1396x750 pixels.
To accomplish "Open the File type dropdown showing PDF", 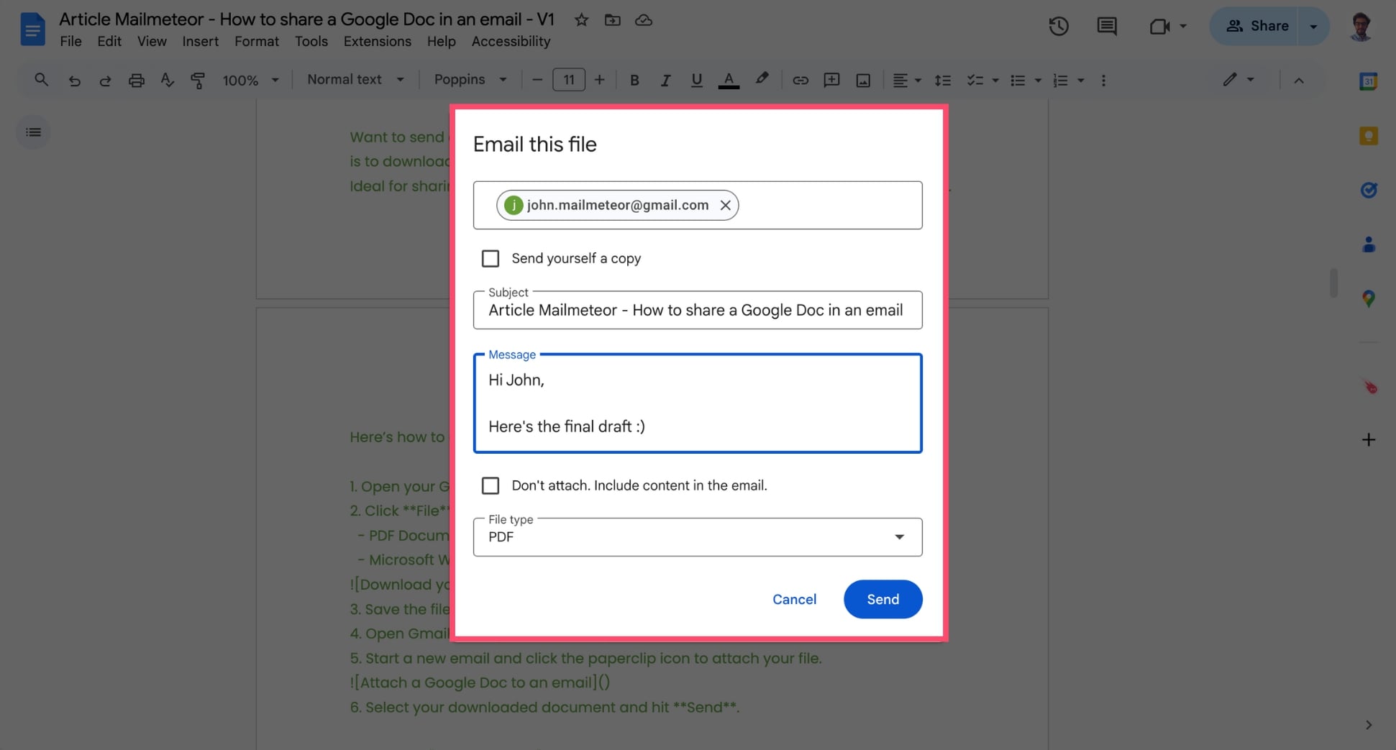I will (898, 536).
